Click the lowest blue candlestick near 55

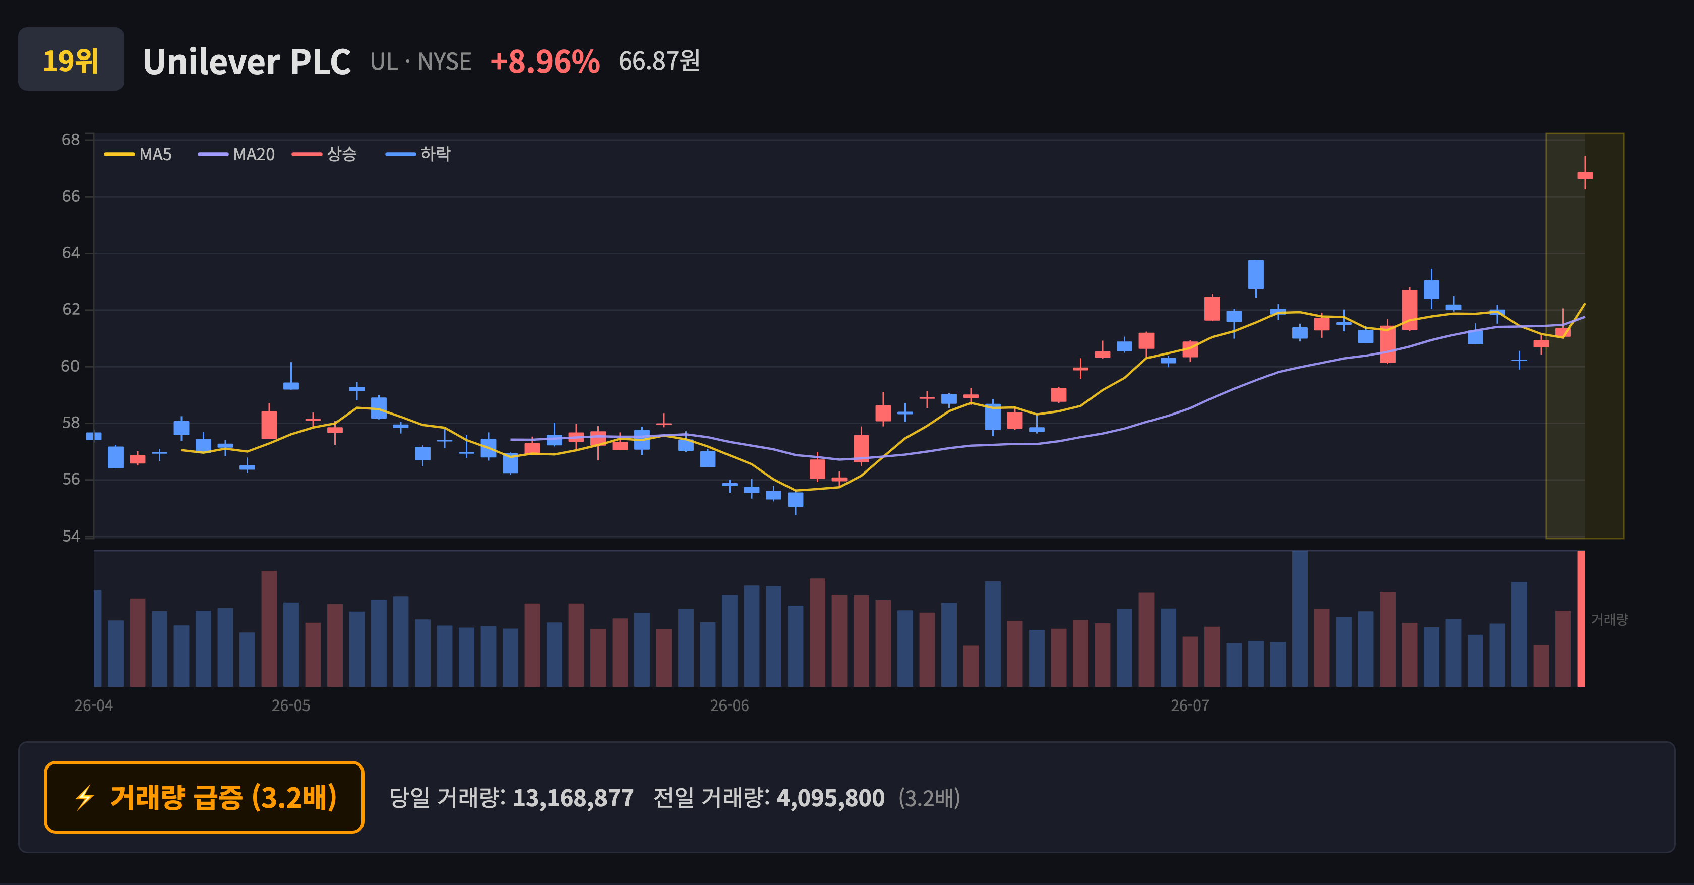tap(796, 500)
